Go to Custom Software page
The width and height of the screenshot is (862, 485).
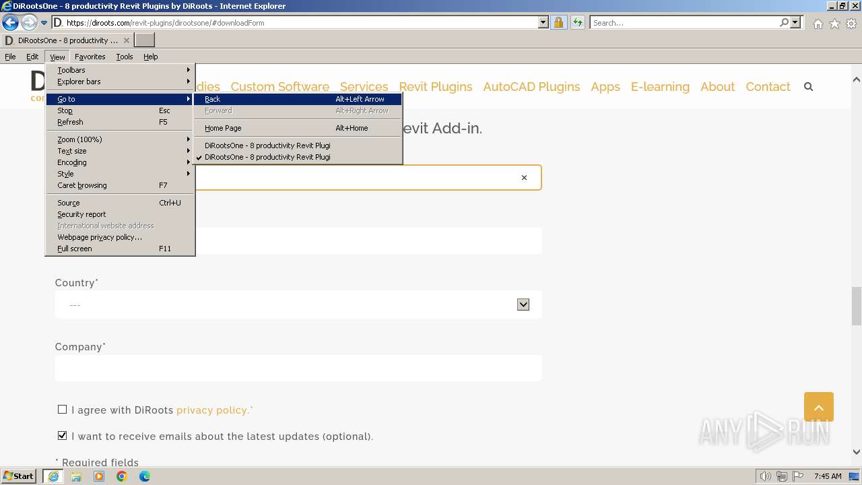(x=279, y=87)
